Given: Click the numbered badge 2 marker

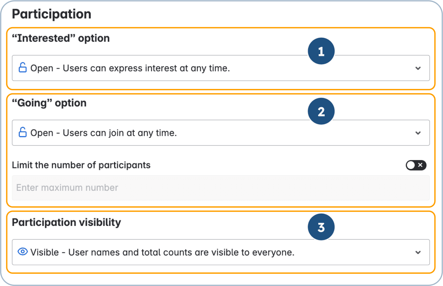Looking at the screenshot, I should (x=321, y=112).
